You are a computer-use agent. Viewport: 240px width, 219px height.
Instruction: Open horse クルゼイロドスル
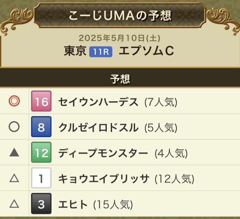98,128
